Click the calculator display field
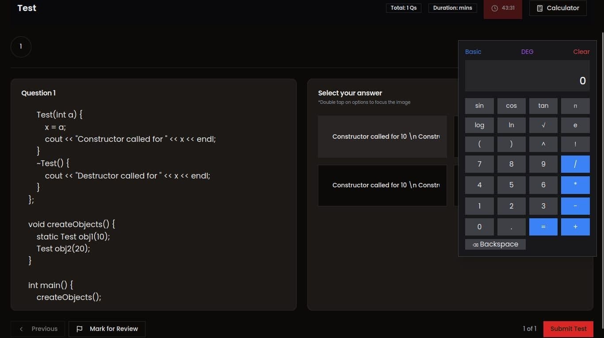This screenshot has width=604, height=338. pyautogui.click(x=527, y=76)
